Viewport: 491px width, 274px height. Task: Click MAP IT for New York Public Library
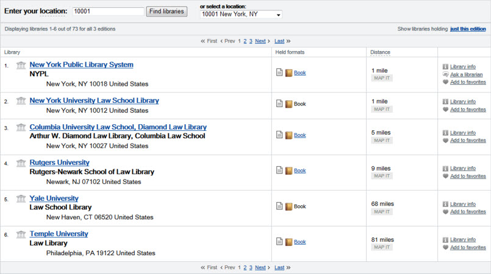coord(382,78)
